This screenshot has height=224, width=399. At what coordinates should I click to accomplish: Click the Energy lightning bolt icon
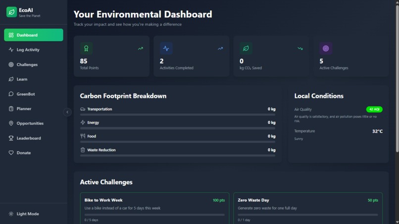pos(83,123)
